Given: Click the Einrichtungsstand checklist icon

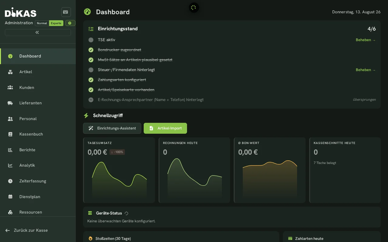Looking at the screenshot, I should tap(91, 29).
